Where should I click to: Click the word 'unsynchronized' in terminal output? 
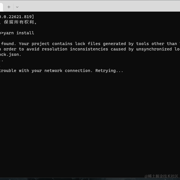click(x=154, y=49)
